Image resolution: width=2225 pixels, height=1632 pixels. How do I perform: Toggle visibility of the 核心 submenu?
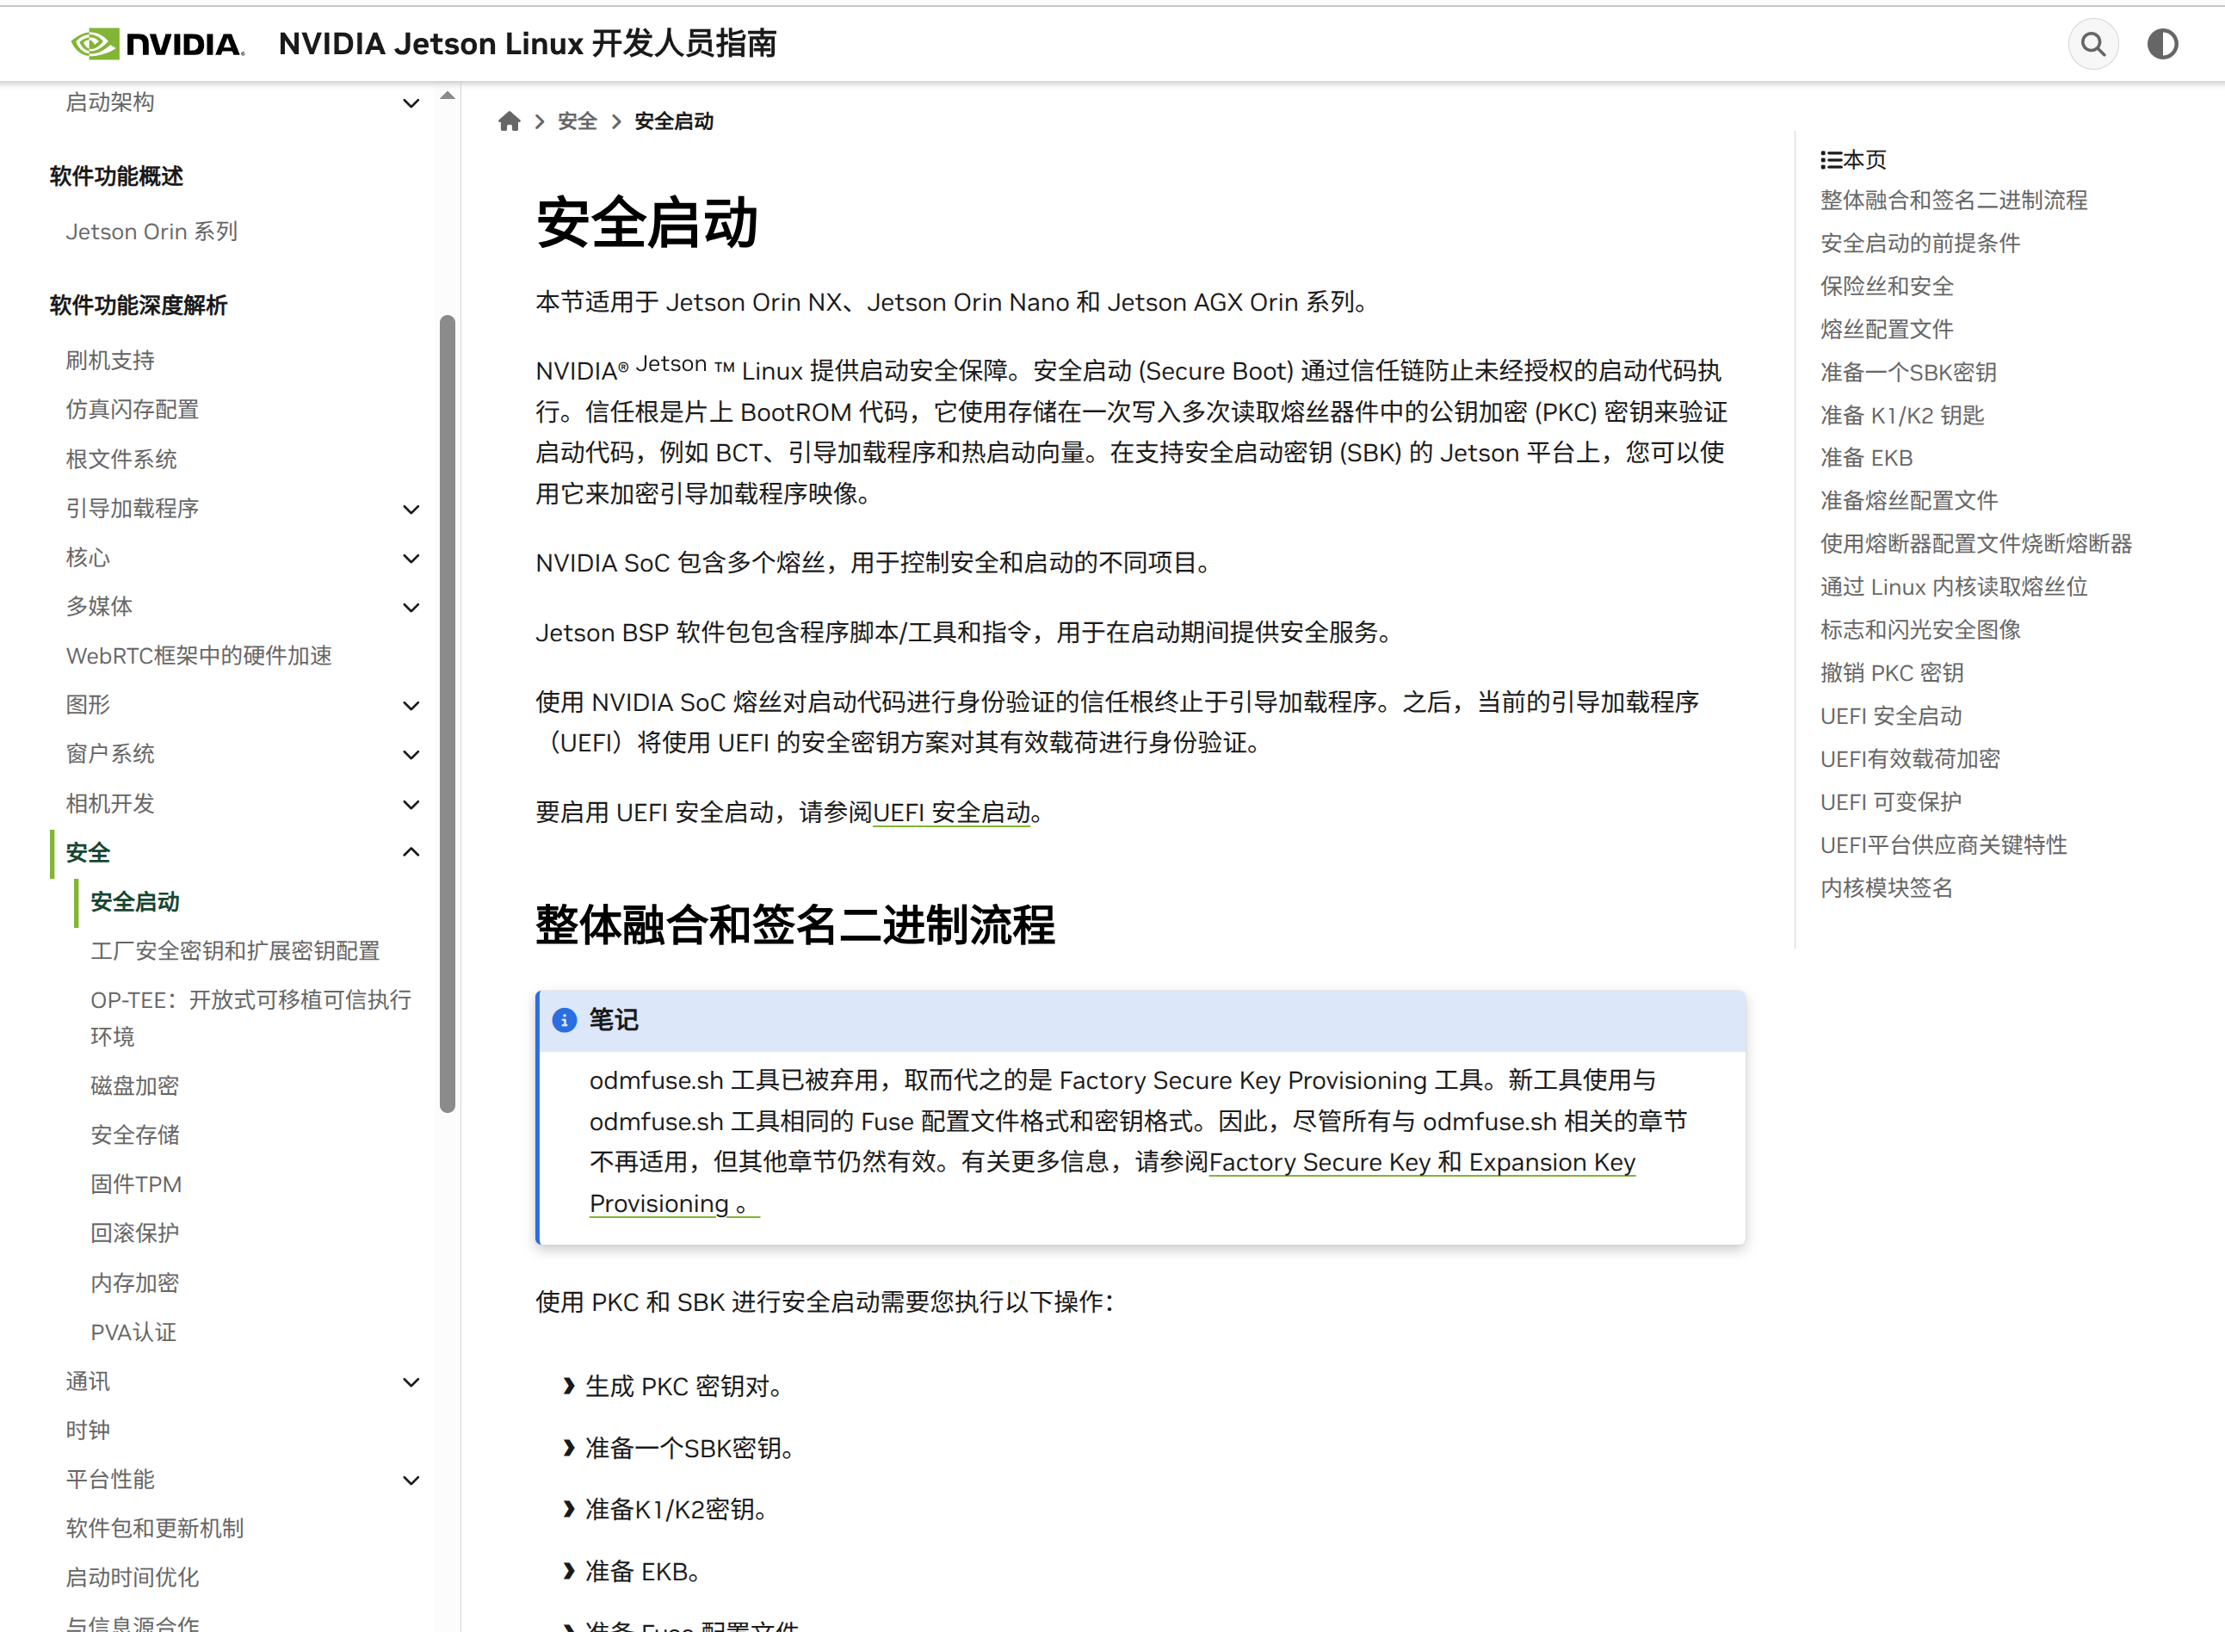point(411,558)
